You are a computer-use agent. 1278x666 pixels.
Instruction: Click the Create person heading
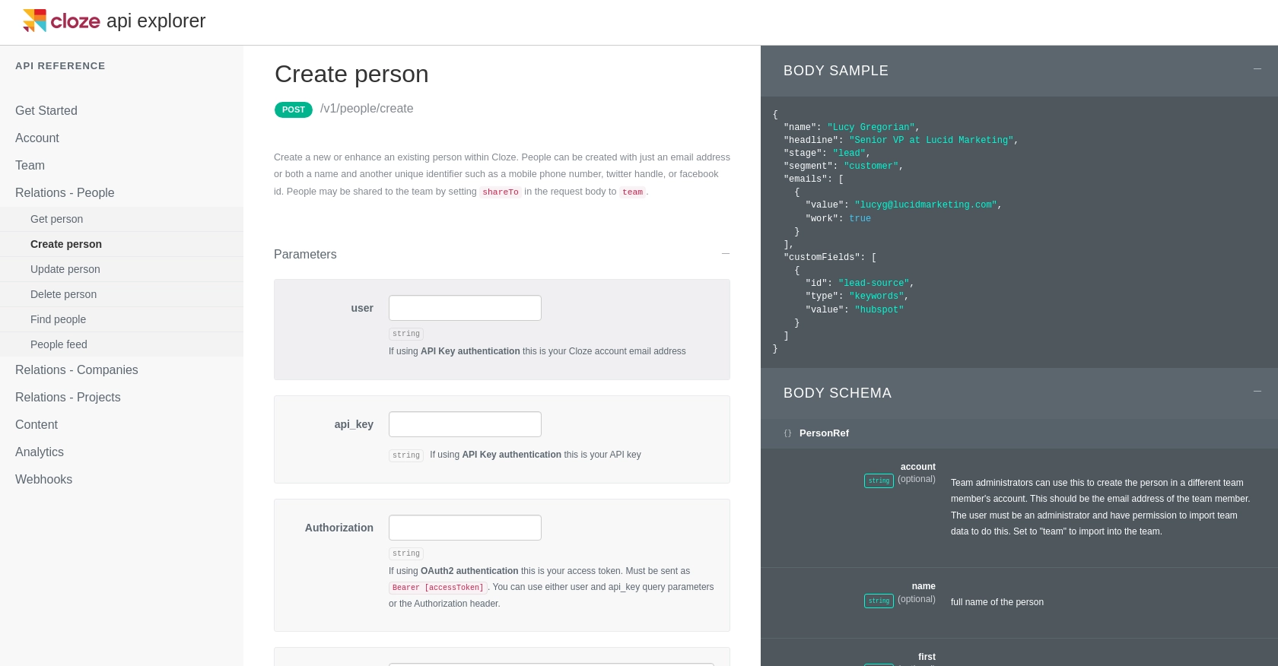point(351,74)
